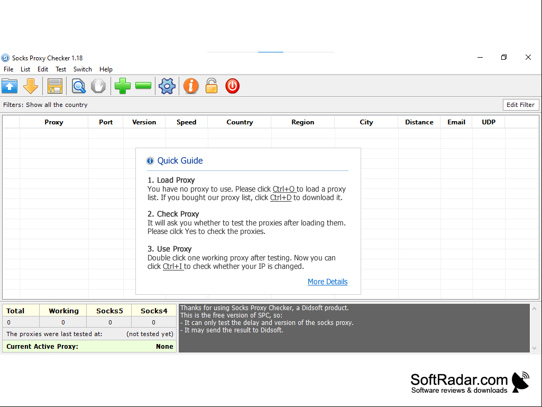Click the Socks Proxy Checker title icon
The image size is (542, 407).
[x=5, y=58]
